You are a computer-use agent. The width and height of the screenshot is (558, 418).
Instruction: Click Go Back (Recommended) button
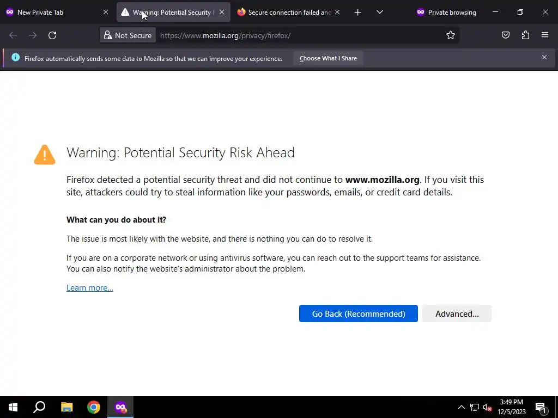359,313
